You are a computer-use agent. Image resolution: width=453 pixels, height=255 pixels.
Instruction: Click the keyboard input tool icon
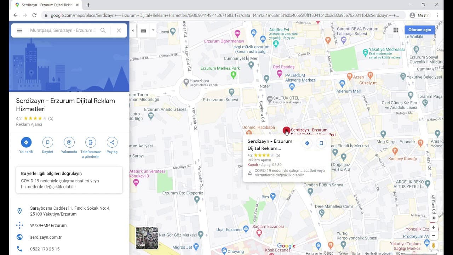click(x=143, y=31)
